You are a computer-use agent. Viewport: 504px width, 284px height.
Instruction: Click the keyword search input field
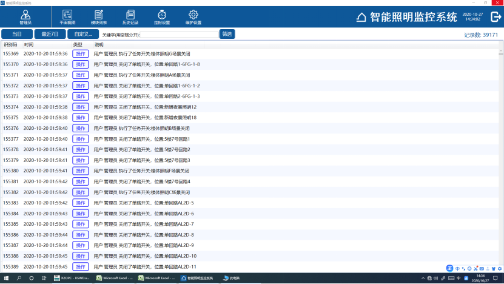click(179, 35)
